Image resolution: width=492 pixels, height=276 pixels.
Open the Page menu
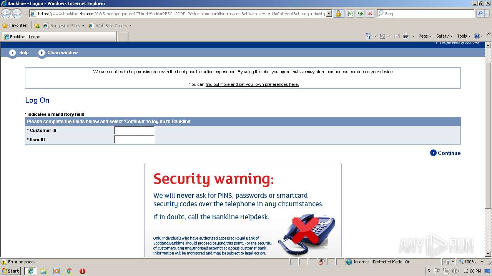[x=425, y=36]
